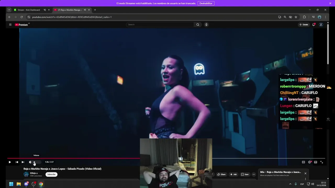Open the taskbar volume flyout
335x188 pixels.
pos(313,184)
